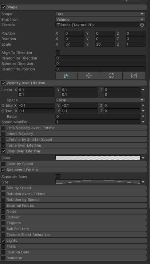Enable the Sub Emitters module
This screenshot has height=264, width=150.
[x=3, y=229]
